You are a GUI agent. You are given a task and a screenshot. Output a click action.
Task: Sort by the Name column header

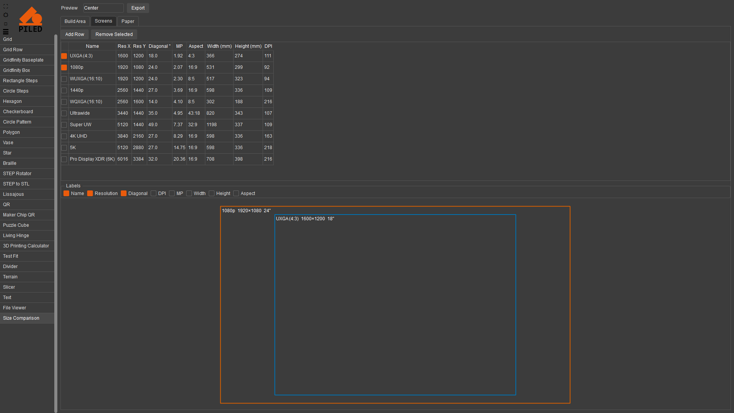point(93,46)
